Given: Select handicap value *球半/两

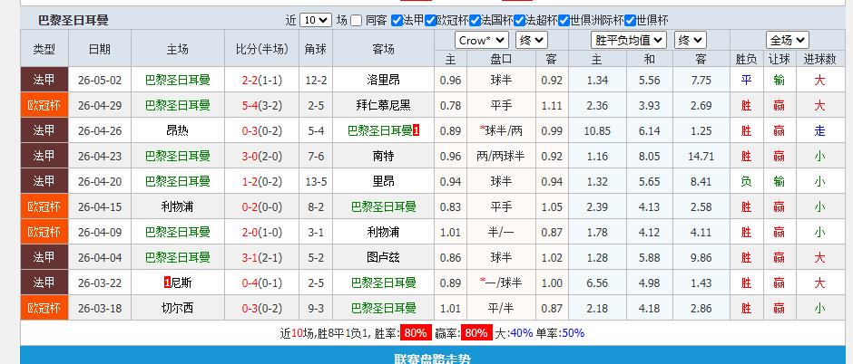Looking at the screenshot, I should tap(501, 130).
